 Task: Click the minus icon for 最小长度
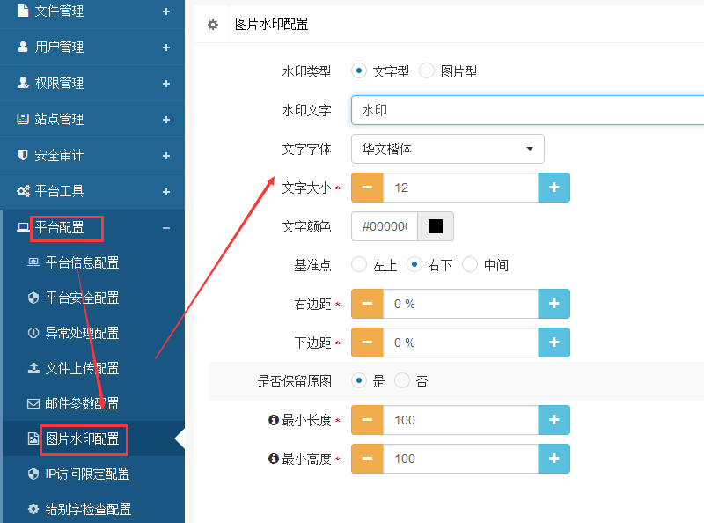(x=367, y=420)
